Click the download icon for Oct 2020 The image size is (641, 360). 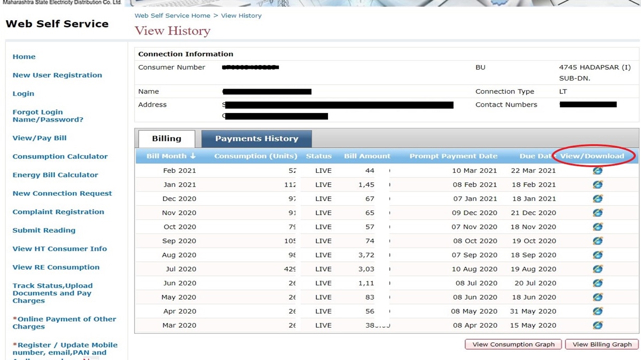click(x=598, y=227)
